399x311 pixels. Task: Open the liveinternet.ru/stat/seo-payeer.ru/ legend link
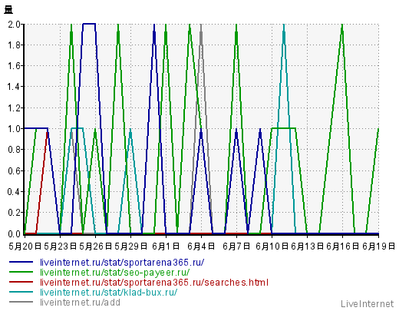click(x=115, y=273)
